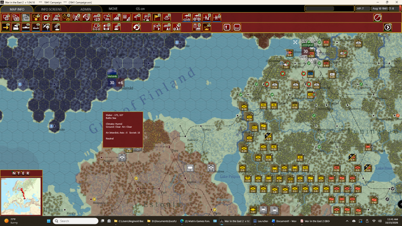
Task: Click the Aug 10 1941 date box
Action: [380, 8]
